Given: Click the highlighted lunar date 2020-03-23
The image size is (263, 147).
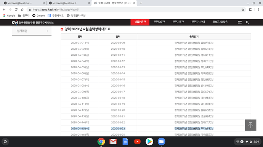Looking at the screenshot, I should click(118, 128).
